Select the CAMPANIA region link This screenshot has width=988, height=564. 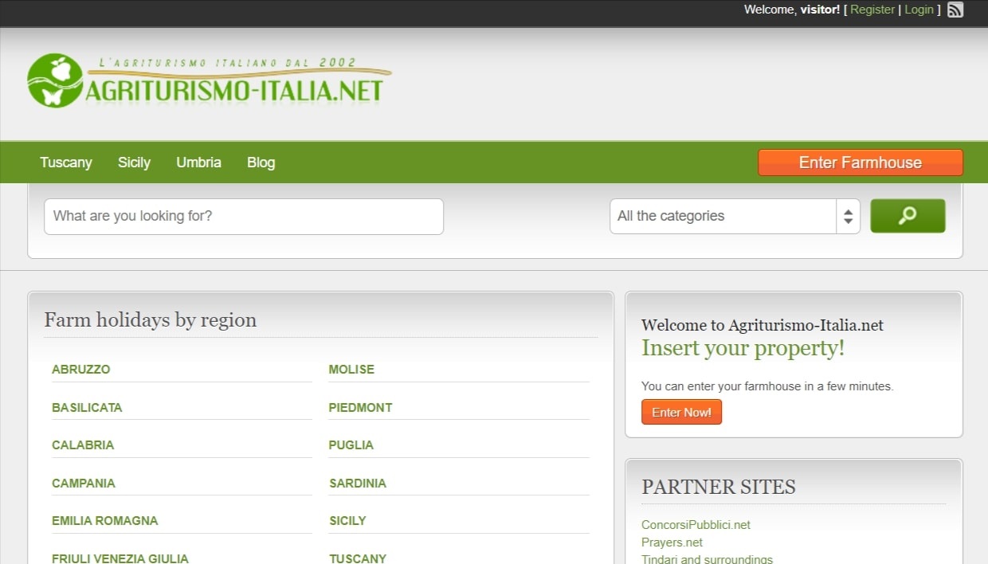tap(84, 484)
